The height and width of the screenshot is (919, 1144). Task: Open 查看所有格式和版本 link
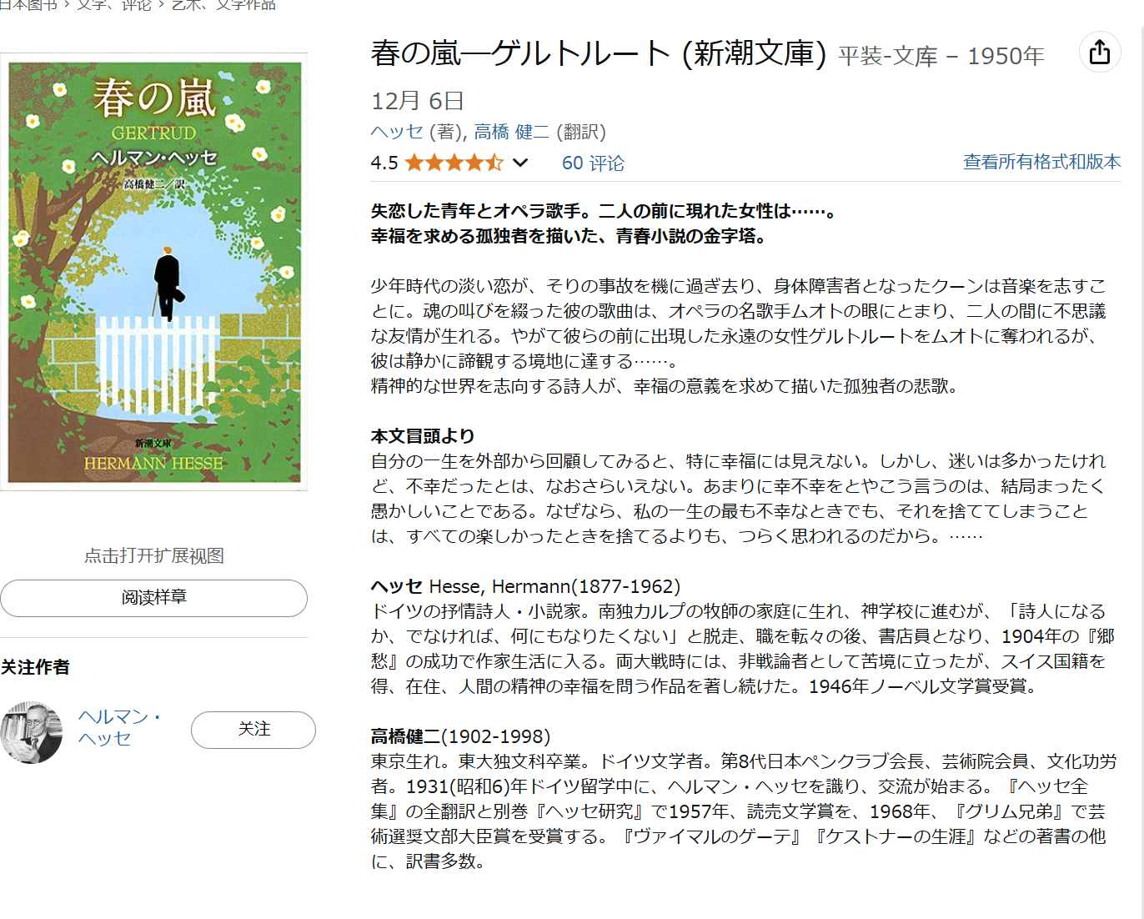[1041, 162]
